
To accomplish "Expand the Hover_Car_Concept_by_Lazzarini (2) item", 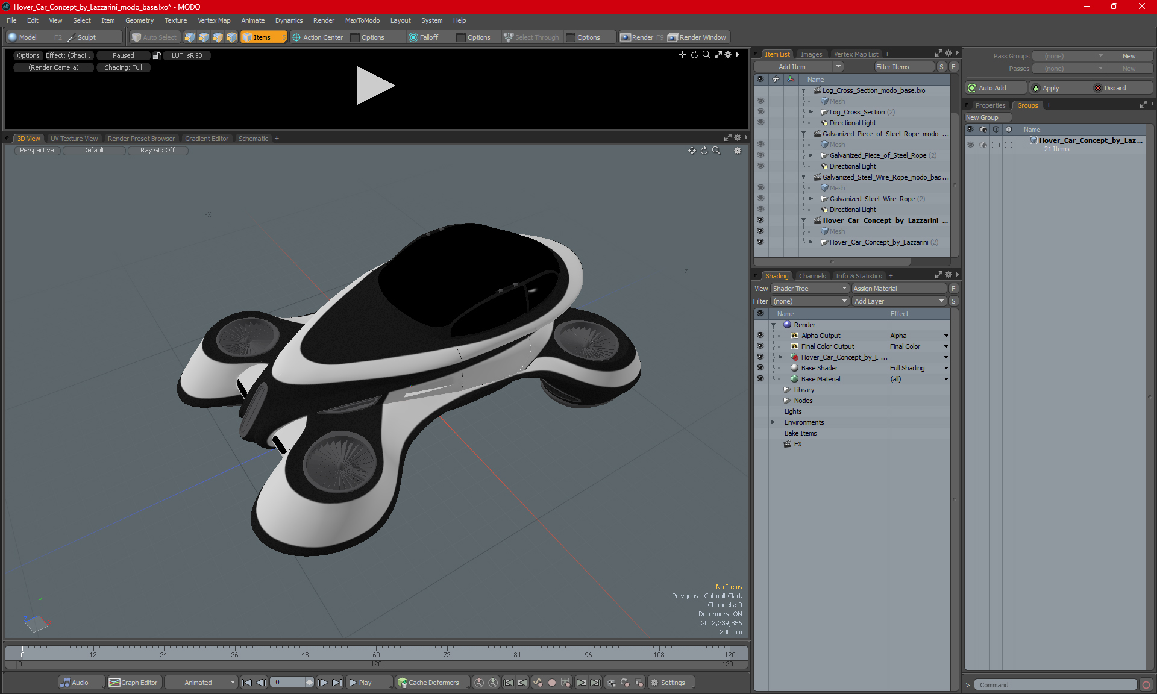I will [811, 242].
